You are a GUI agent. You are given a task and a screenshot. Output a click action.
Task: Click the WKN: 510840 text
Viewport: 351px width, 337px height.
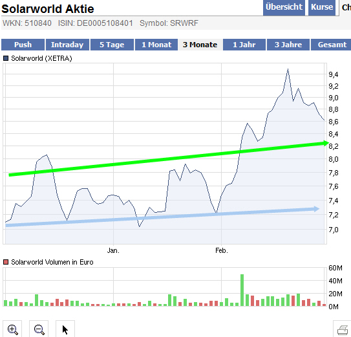point(27,23)
